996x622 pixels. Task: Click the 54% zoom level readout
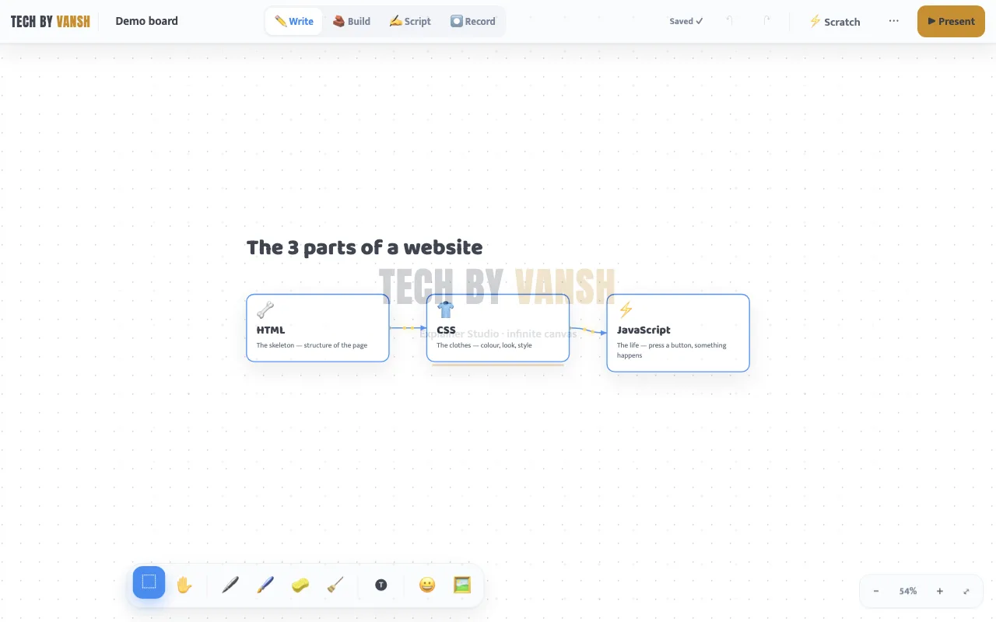pyautogui.click(x=908, y=591)
